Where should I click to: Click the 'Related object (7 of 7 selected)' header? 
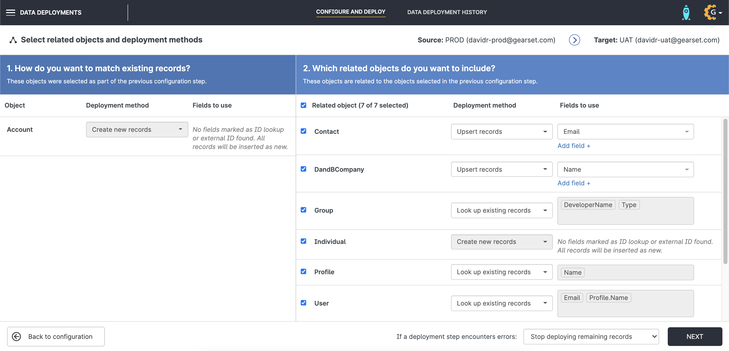pyautogui.click(x=360, y=105)
